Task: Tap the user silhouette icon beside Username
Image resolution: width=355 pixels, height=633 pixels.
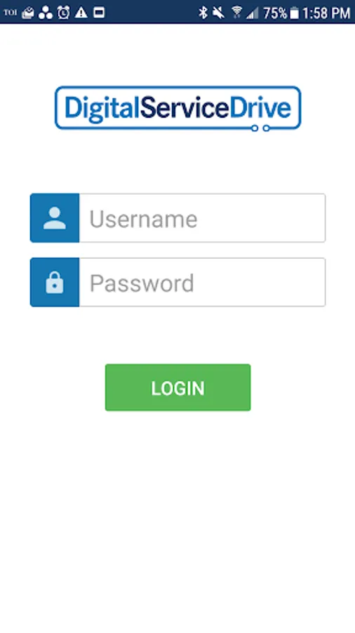Action: [x=55, y=218]
